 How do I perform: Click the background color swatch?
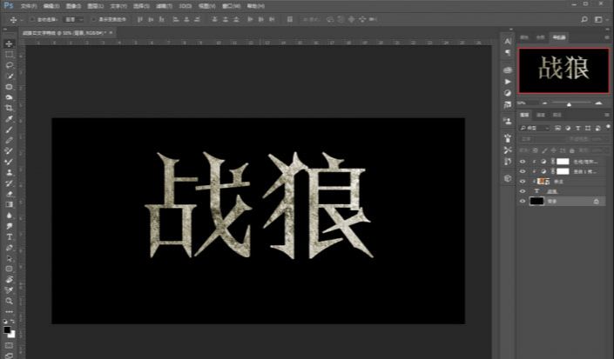(11, 335)
